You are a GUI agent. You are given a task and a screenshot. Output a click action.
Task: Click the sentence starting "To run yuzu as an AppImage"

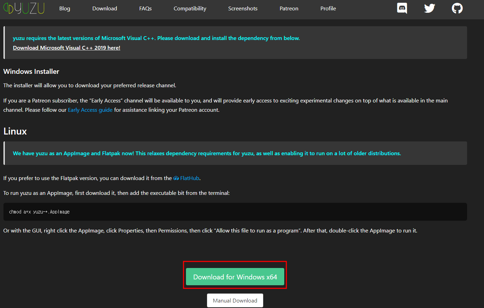[117, 193]
